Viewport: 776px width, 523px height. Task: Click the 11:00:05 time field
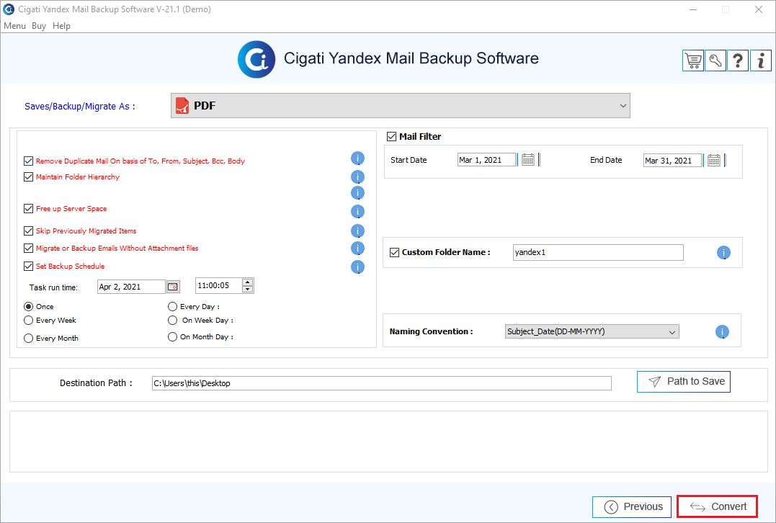[x=219, y=285]
